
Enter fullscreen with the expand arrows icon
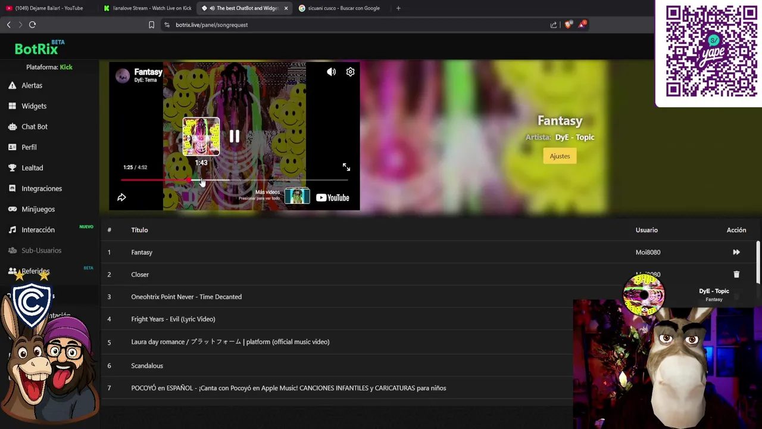point(346,167)
